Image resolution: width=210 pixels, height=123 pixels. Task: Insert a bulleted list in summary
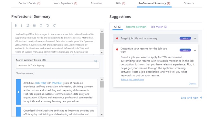(x=34, y=26)
